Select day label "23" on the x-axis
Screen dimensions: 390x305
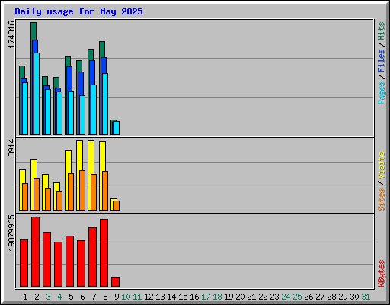point(274,297)
